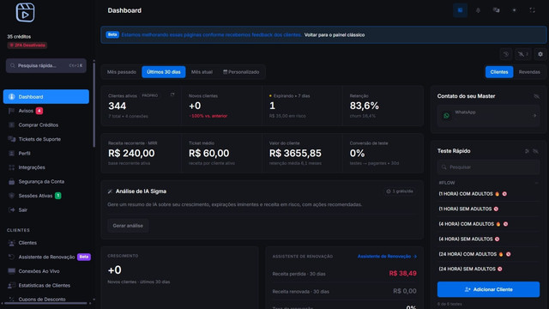The image size is (549, 309).
Task: Click the Sessões Ativas icon
Action: (11, 196)
